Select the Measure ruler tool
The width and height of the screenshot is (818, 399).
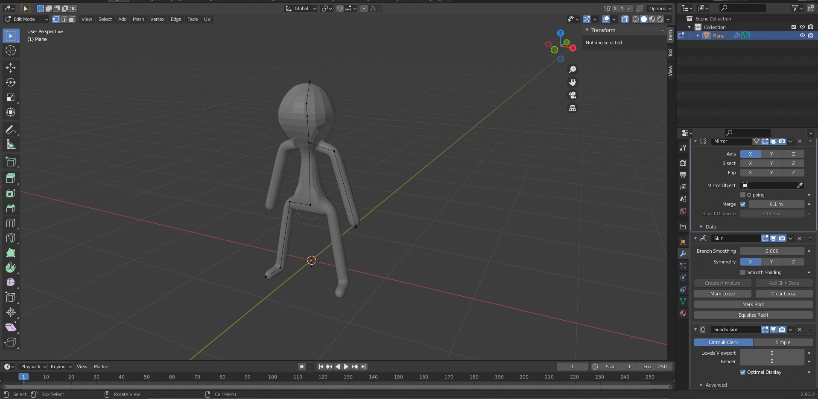[x=11, y=145]
